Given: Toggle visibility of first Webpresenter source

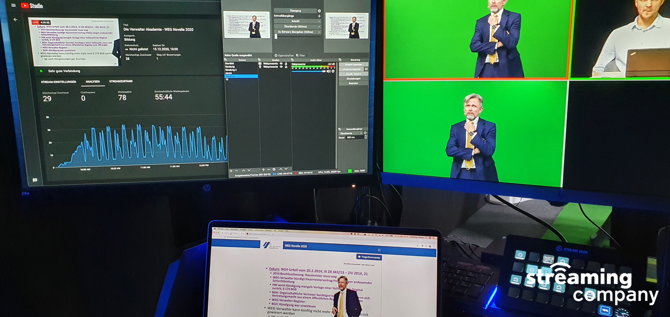Looking at the screenshot, I should [x=281, y=63].
